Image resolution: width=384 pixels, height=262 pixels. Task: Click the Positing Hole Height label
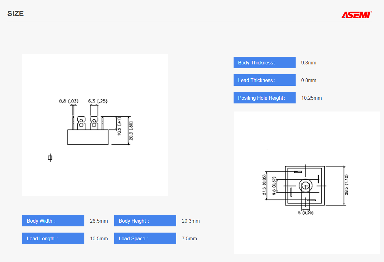(x=265, y=98)
